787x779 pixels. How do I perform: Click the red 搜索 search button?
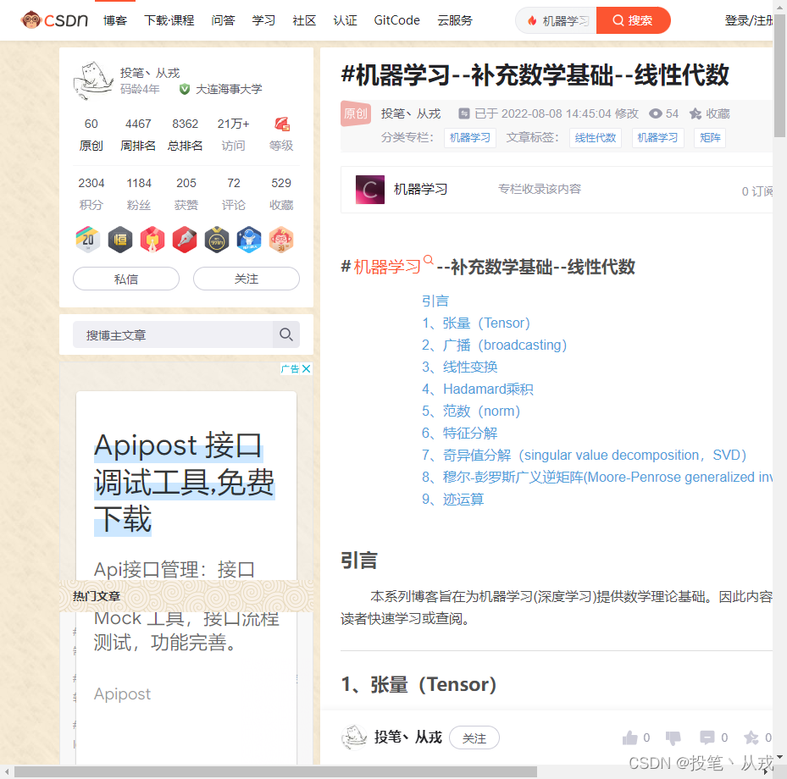[x=633, y=20]
